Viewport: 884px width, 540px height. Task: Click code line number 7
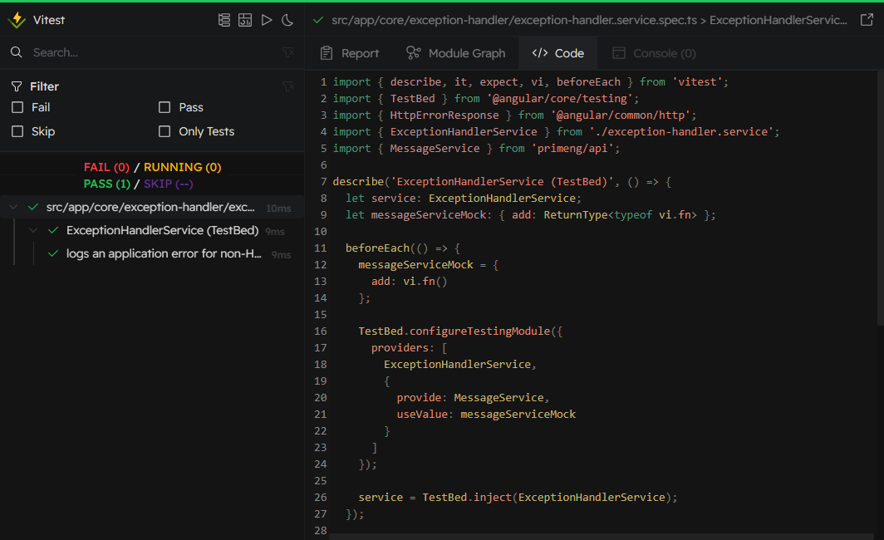coord(324,181)
